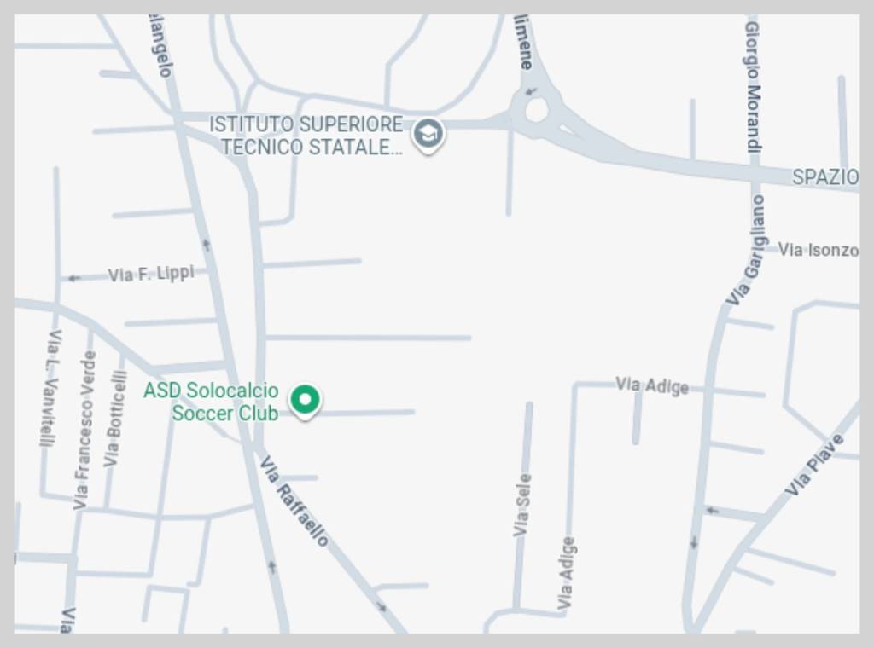This screenshot has height=648, width=874.
Task: Click the vertical Via Adige label
Action: point(567,573)
